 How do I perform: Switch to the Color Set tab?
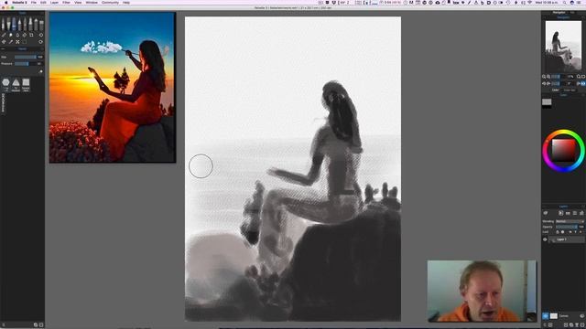pos(570,90)
